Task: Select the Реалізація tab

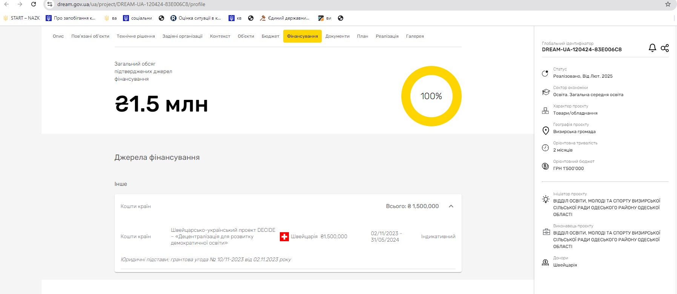Action: [x=387, y=36]
